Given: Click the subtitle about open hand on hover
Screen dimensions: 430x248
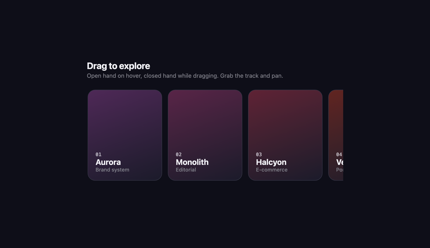Looking at the screenshot, I should tap(185, 76).
